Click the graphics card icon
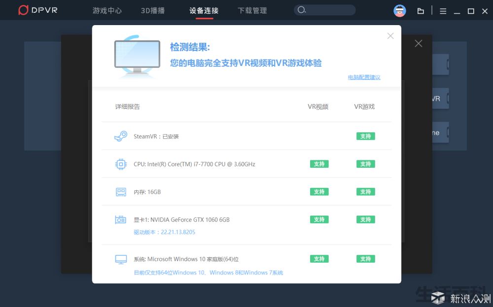The image size is (493, 307). [121, 220]
